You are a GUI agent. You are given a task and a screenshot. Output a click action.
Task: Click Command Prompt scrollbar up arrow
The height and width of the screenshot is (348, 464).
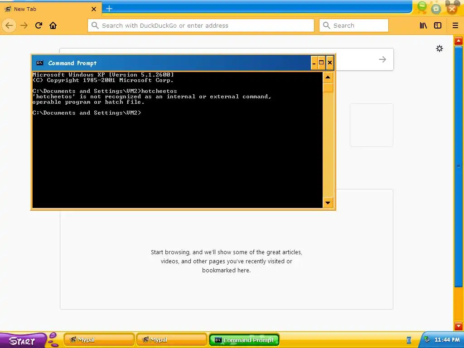click(x=328, y=77)
